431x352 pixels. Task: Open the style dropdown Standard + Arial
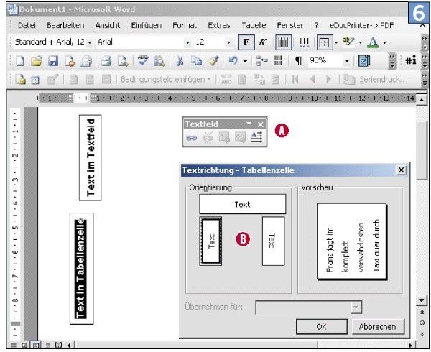pos(89,42)
